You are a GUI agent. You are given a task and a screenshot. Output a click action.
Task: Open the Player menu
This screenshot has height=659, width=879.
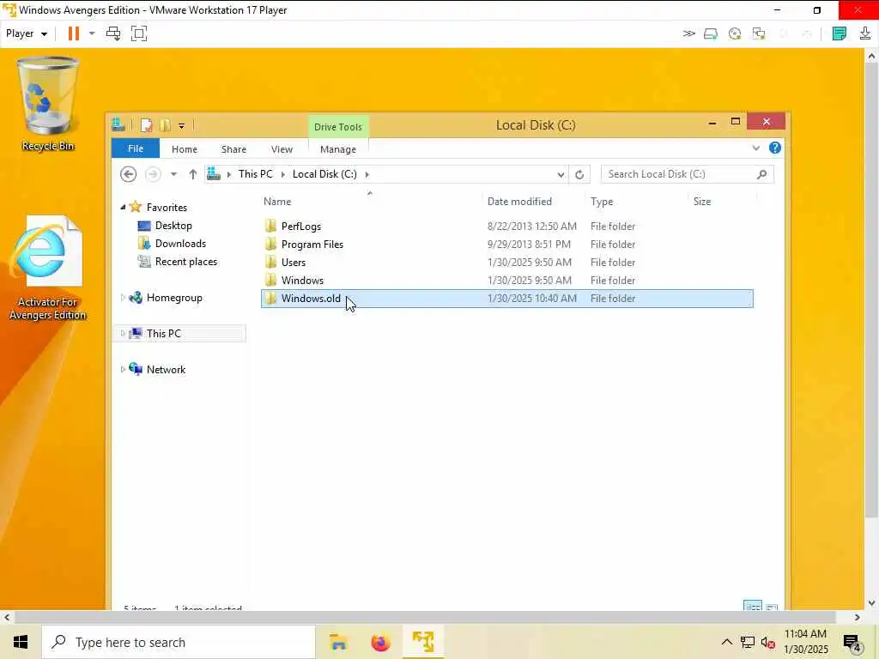pyautogui.click(x=27, y=33)
